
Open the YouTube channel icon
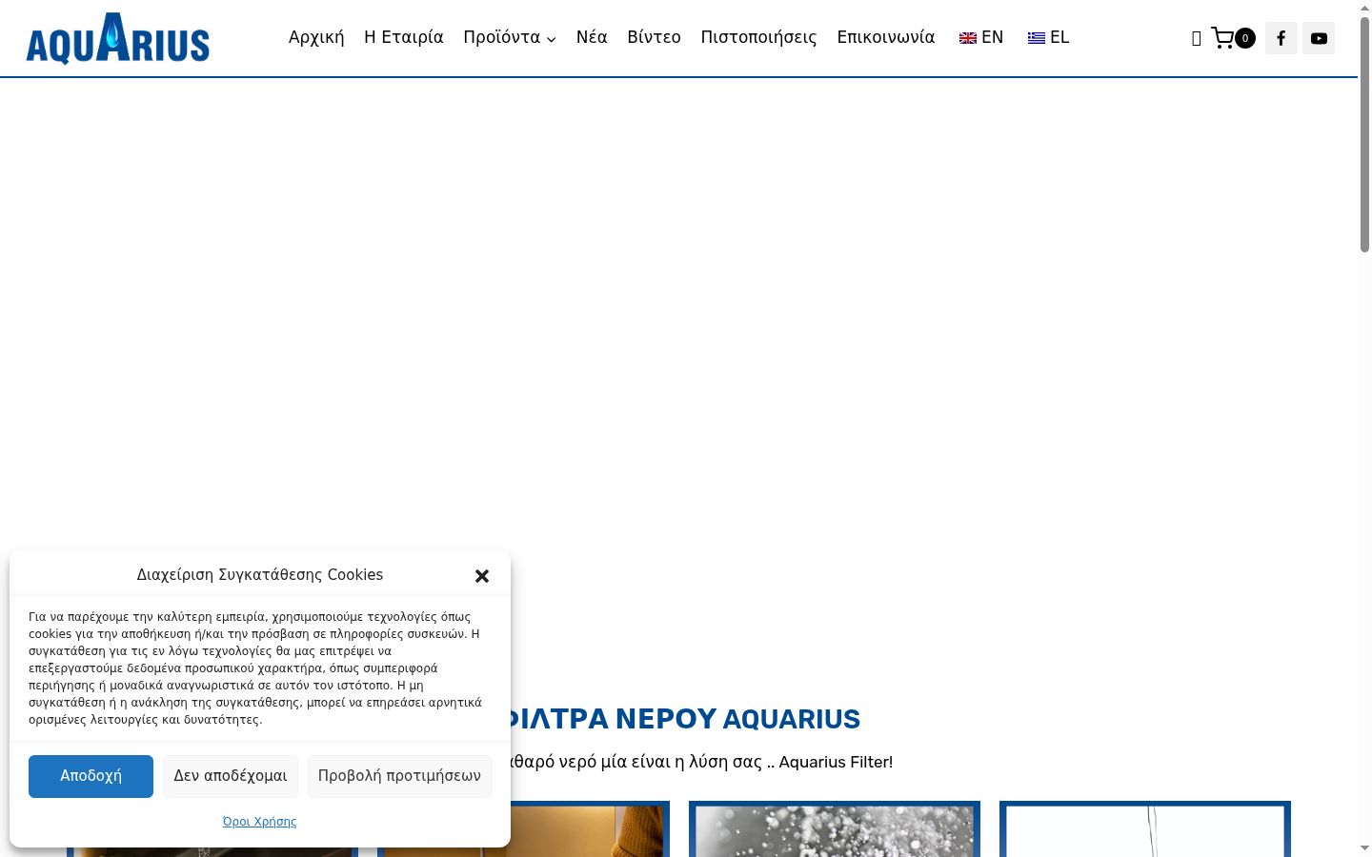[x=1319, y=38]
